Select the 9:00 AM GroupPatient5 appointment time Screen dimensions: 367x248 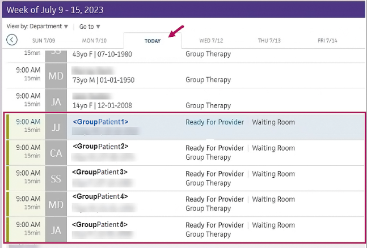28,225
